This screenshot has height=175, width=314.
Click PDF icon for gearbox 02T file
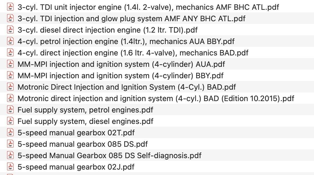tap(10, 133)
